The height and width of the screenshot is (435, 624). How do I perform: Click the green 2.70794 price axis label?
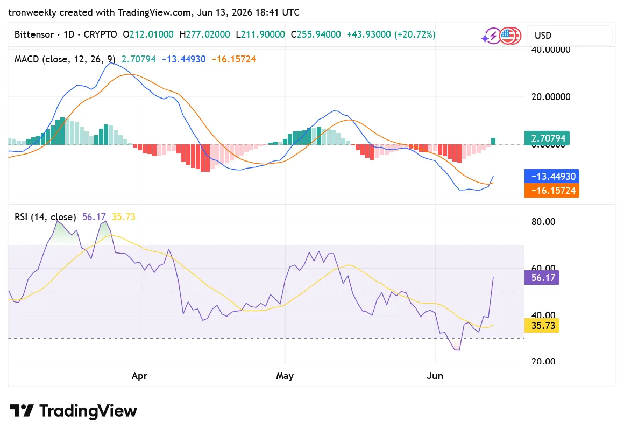tap(547, 138)
